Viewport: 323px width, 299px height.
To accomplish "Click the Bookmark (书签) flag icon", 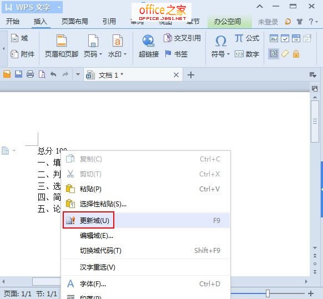I will [168, 54].
